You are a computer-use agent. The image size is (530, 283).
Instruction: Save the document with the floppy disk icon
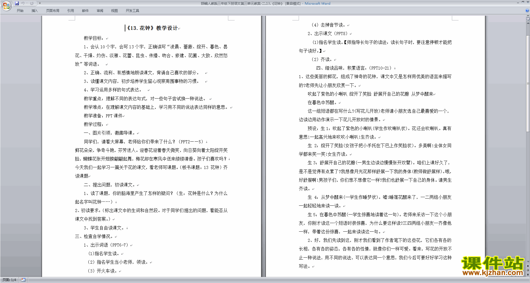click(17, 3)
